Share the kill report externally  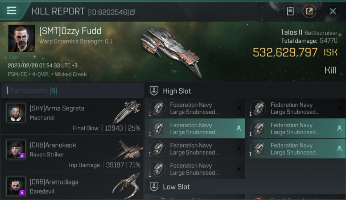[309, 11]
